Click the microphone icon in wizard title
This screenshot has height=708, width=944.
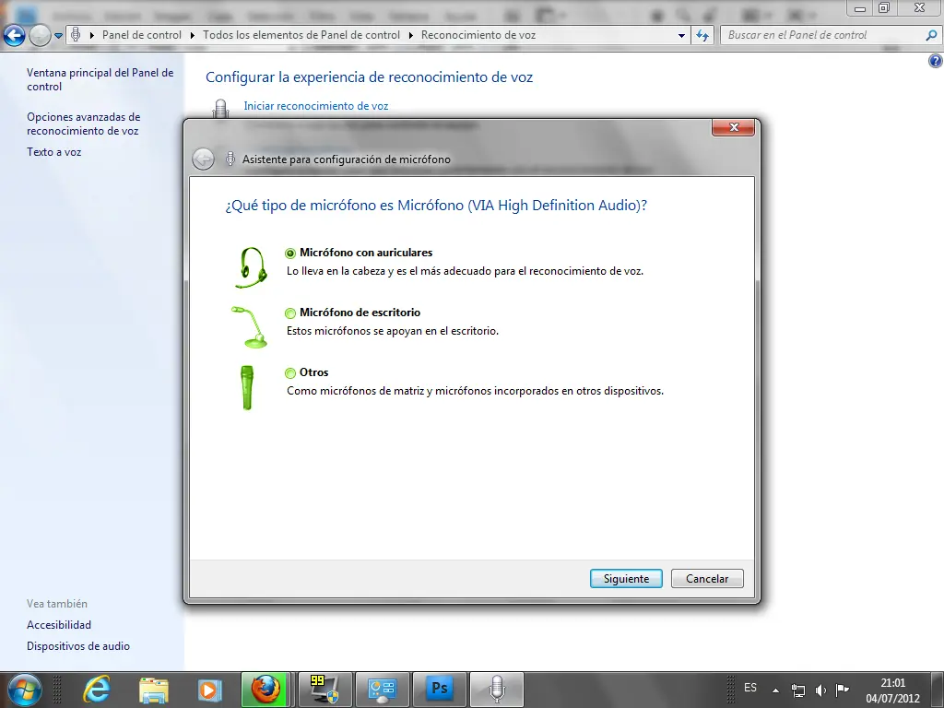[x=230, y=159]
